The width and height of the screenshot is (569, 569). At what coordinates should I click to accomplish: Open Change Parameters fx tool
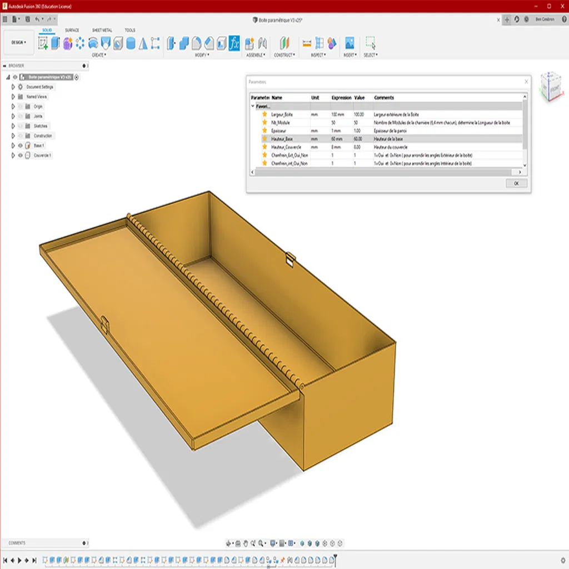click(x=234, y=43)
